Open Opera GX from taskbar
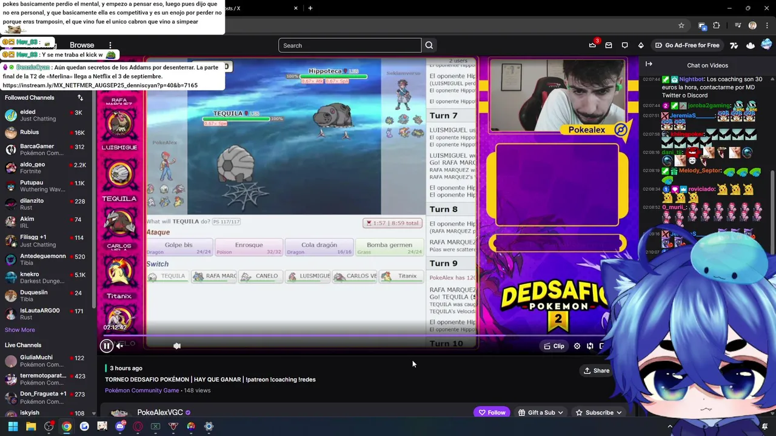Viewport: 776px width, 436px height. 138,426
